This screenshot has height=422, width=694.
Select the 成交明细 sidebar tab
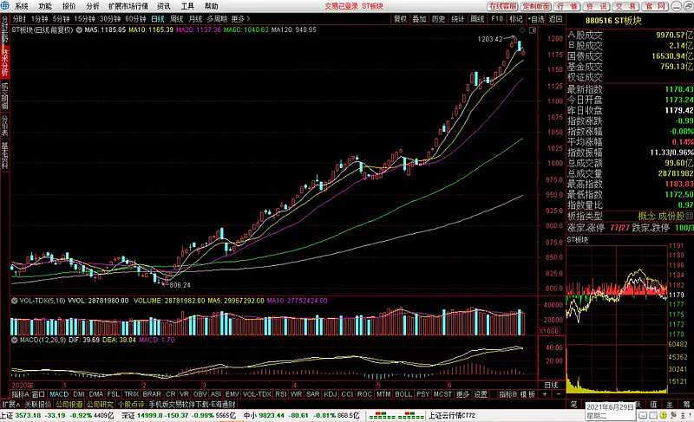tap(5, 96)
